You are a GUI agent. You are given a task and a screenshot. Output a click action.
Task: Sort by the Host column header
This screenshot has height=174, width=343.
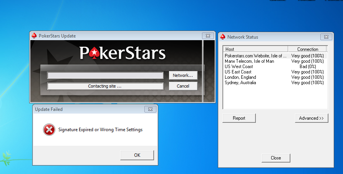point(255,49)
